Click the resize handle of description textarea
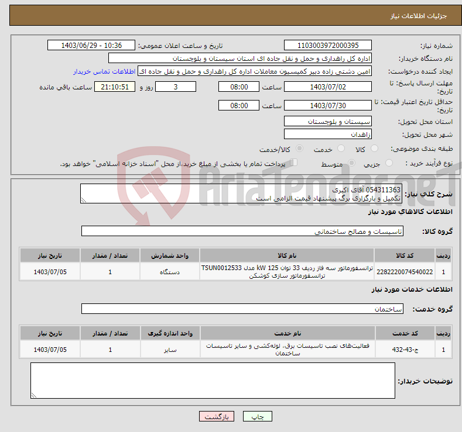462x432 pixels. [x=84, y=201]
